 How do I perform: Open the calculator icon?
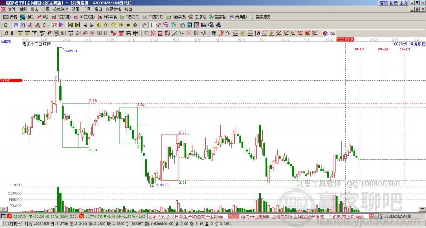click(189, 25)
